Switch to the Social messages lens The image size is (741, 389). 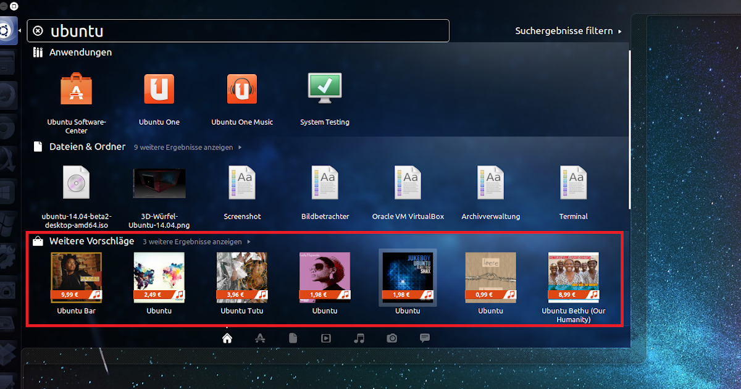[x=425, y=338]
